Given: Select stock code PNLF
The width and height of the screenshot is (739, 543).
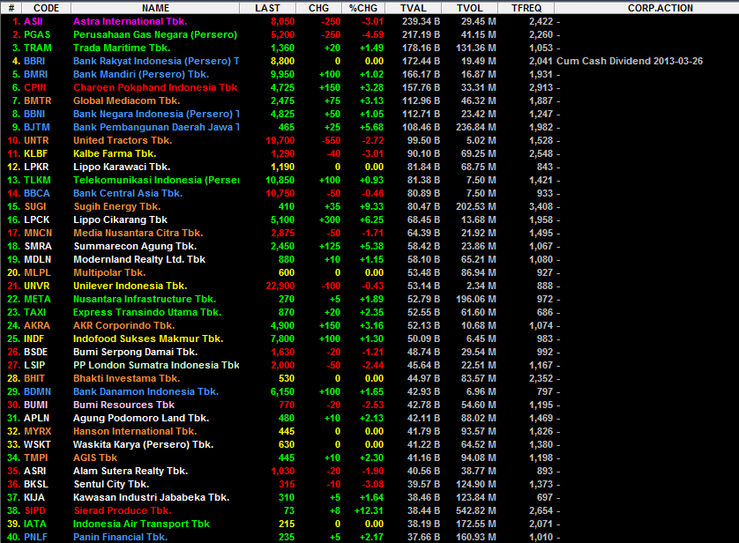Looking at the screenshot, I should pyautogui.click(x=36, y=537).
